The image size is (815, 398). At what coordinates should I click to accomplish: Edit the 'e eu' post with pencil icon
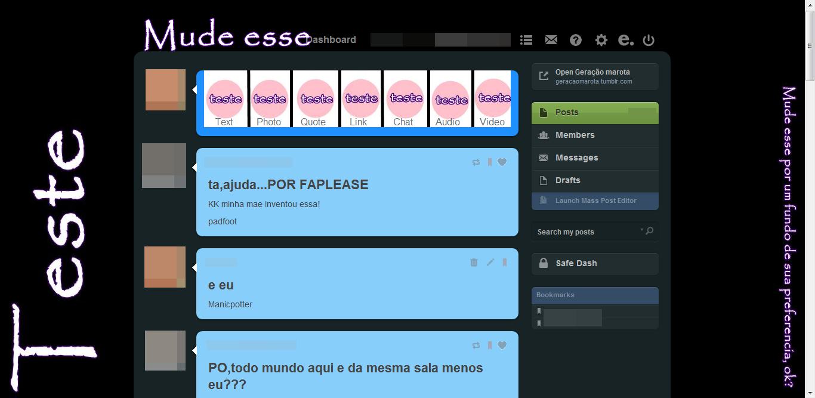(490, 262)
